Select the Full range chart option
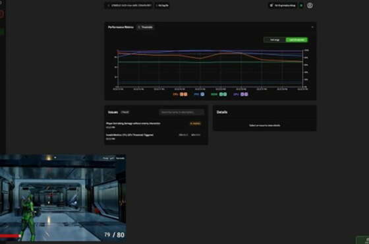 point(275,40)
